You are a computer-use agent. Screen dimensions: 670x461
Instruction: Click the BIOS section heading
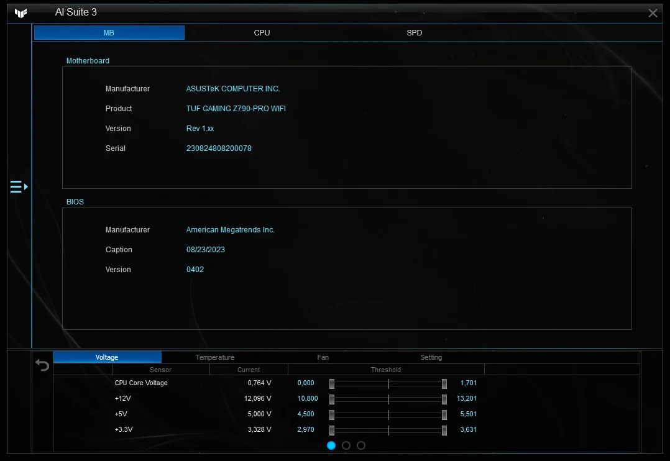click(x=75, y=202)
